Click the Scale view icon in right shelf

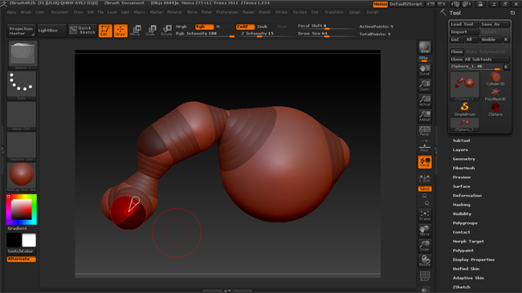coord(425,246)
